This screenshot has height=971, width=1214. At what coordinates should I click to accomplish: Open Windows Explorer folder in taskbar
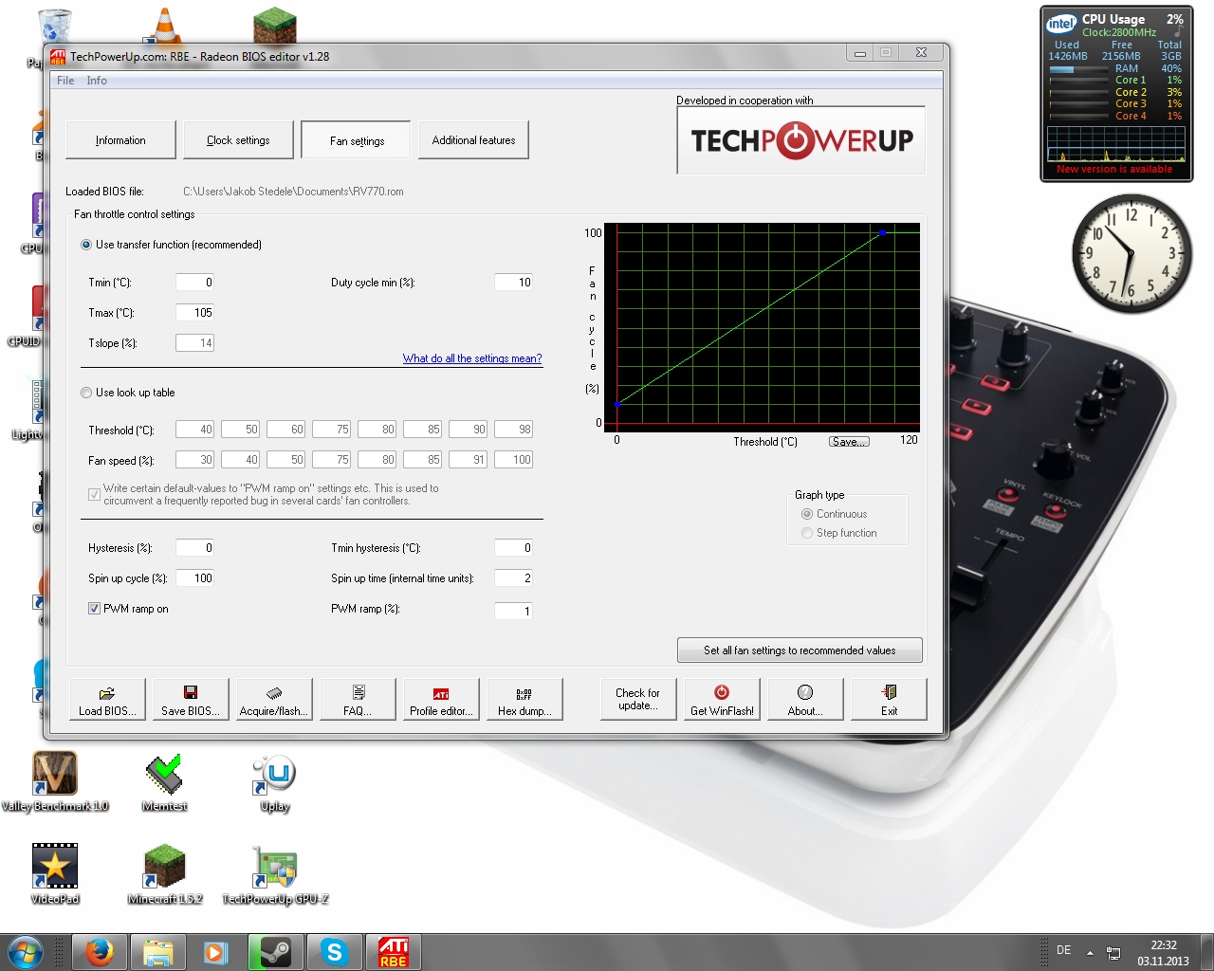tap(157, 952)
